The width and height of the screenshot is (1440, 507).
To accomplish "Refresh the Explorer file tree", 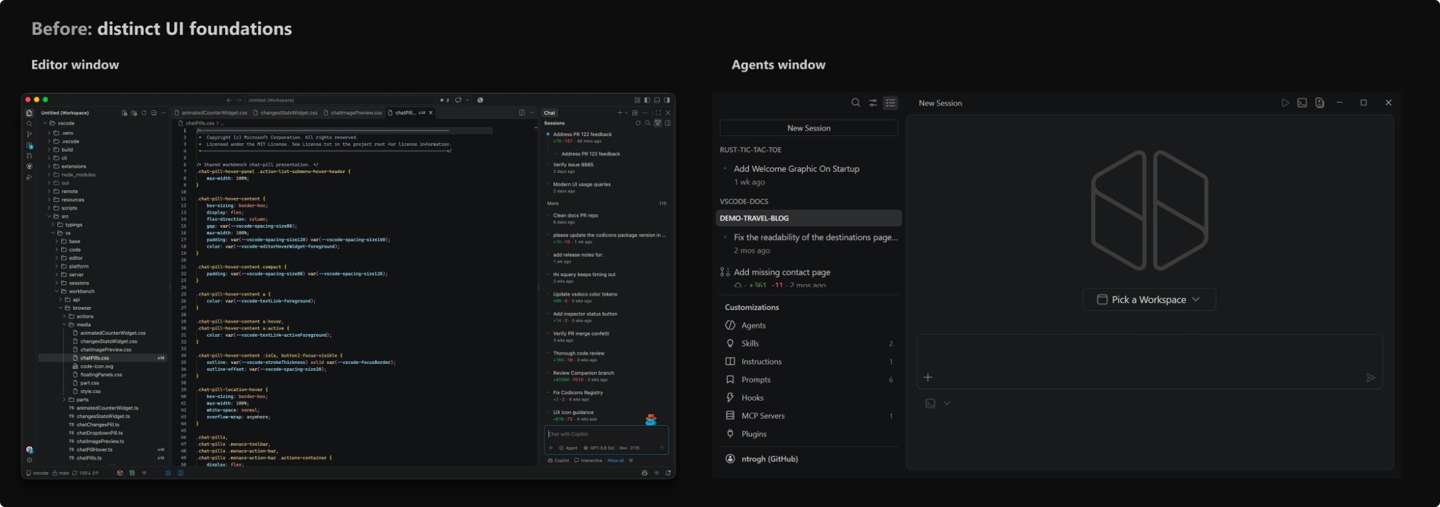I will click(144, 113).
